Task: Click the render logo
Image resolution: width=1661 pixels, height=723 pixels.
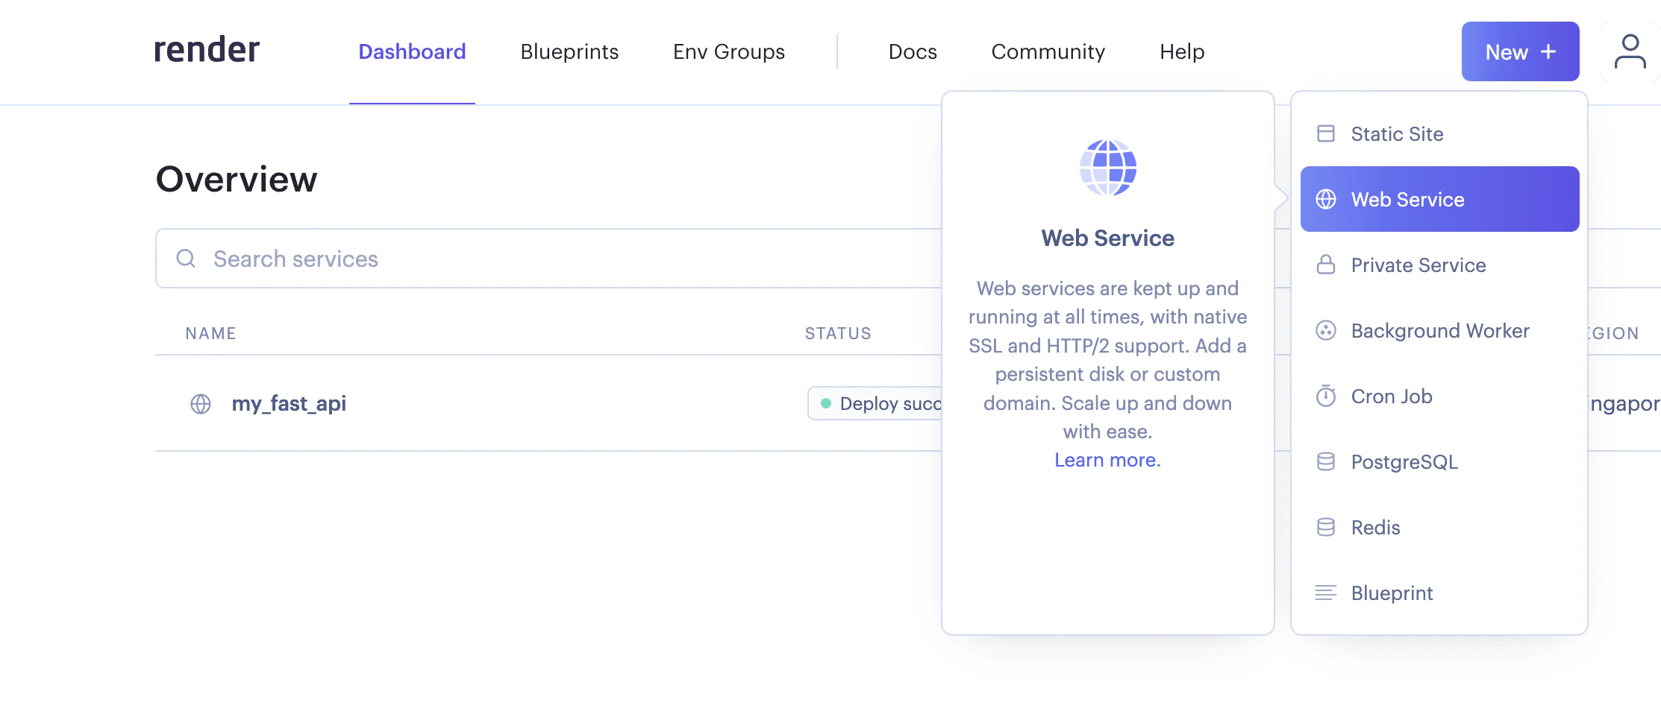Action: point(207,51)
